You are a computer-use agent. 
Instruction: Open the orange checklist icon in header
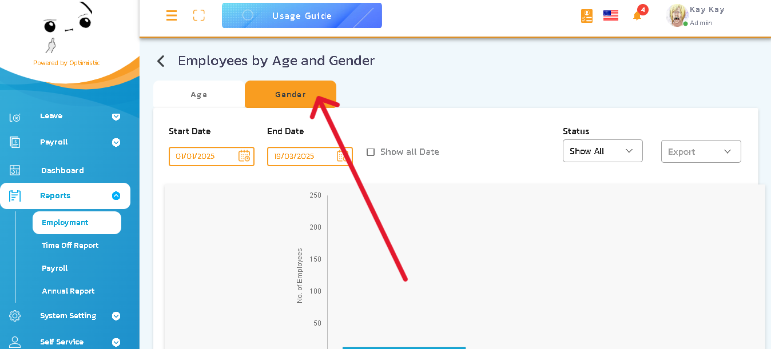[x=586, y=16]
